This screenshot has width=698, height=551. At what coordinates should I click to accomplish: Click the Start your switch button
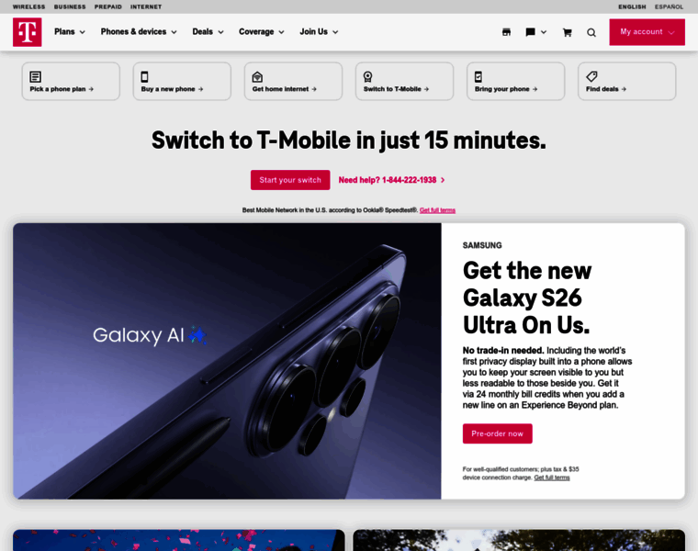click(x=290, y=180)
